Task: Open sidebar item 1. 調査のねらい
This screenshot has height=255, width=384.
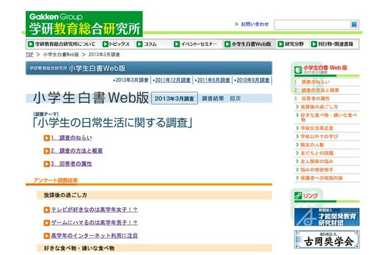Action: (312, 82)
